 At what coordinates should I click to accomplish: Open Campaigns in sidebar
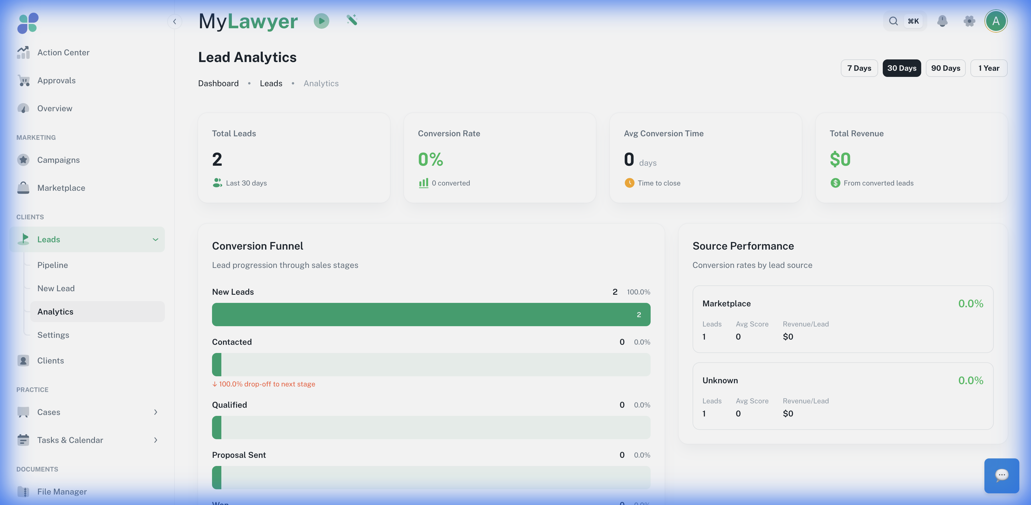pos(87,160)
